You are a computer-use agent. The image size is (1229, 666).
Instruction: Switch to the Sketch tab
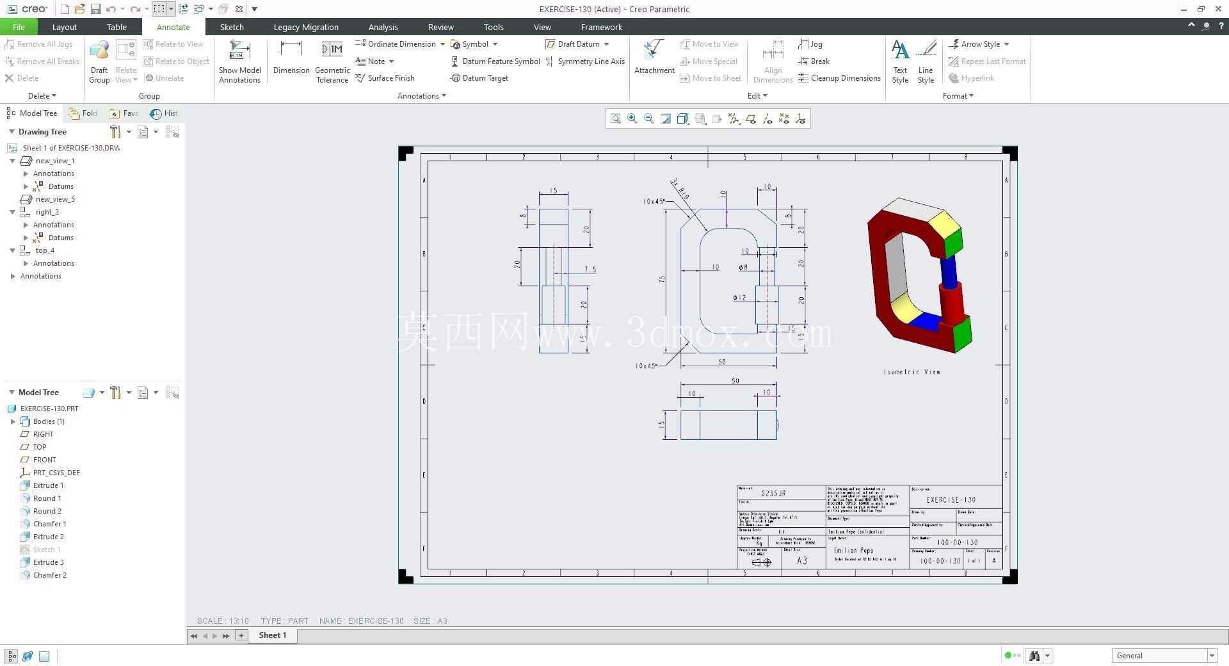tap(232, 27)
